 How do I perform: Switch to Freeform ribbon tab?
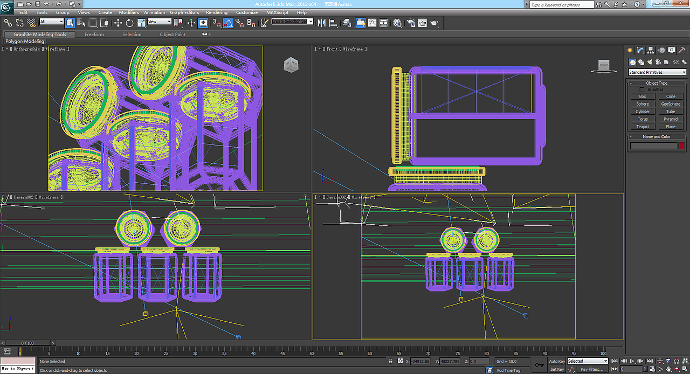94,34
